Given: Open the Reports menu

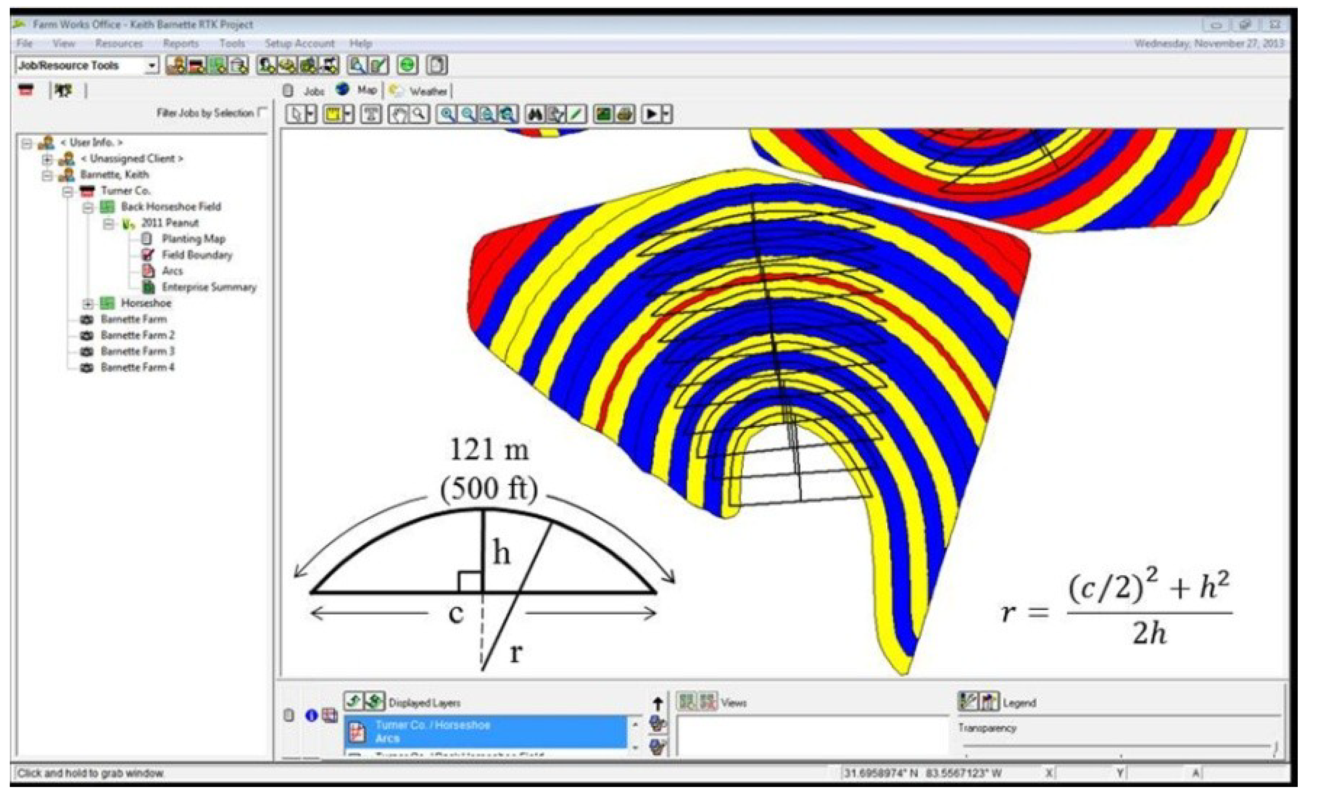Looking at the screenshot, I should (x=181, y=43).
